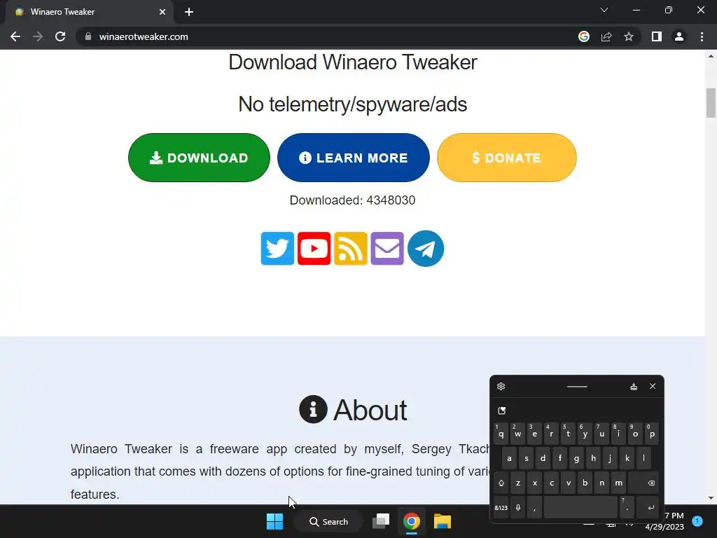View site information via lock icon

tap(88, 36)
